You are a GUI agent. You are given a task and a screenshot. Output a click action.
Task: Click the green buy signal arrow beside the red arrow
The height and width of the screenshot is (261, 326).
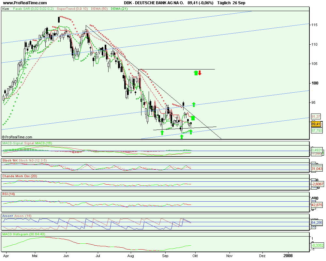(196, 72)
